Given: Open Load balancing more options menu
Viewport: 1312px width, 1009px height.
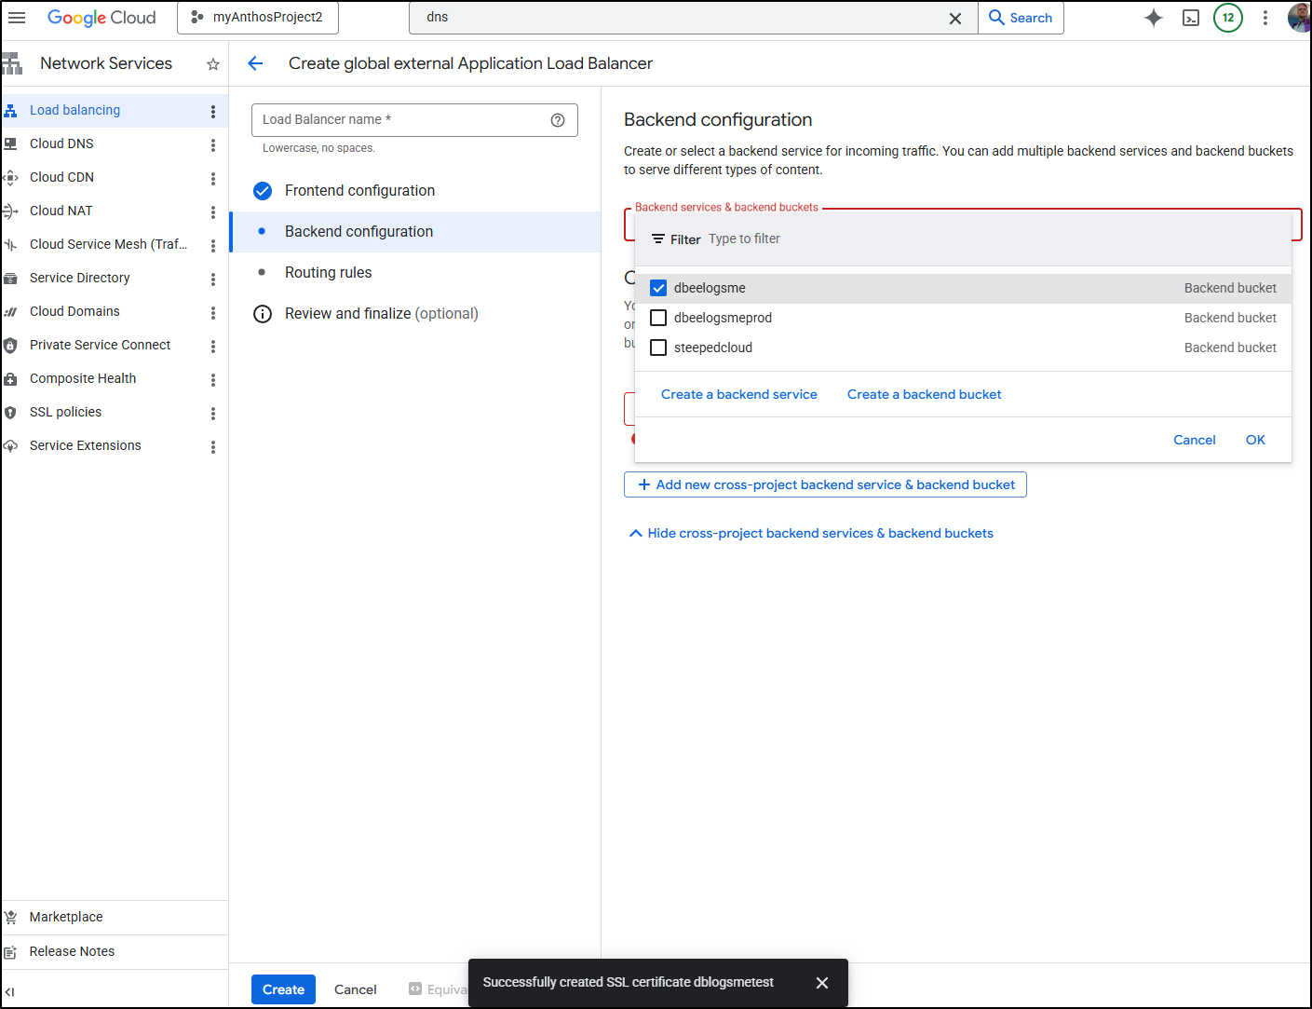Looking at the screenshot, I should point(213,112).
